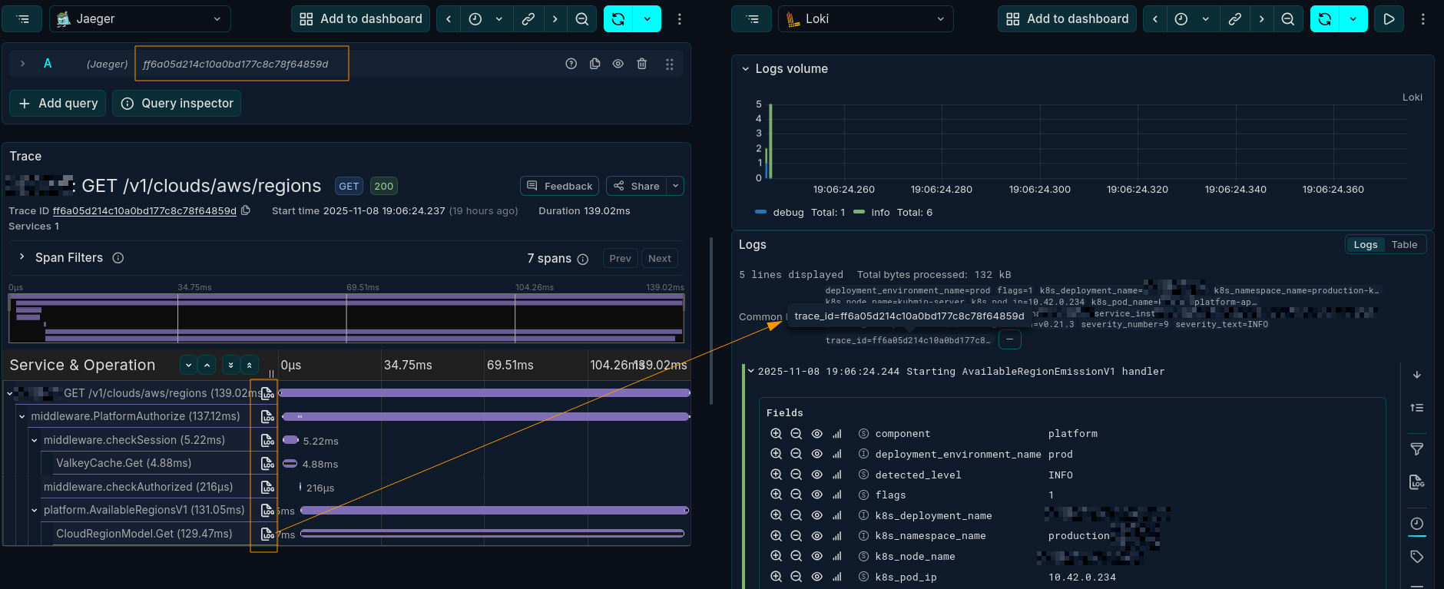
Task: Zoom out time range in Jaeger pane
Action: (x=582, y=18)
